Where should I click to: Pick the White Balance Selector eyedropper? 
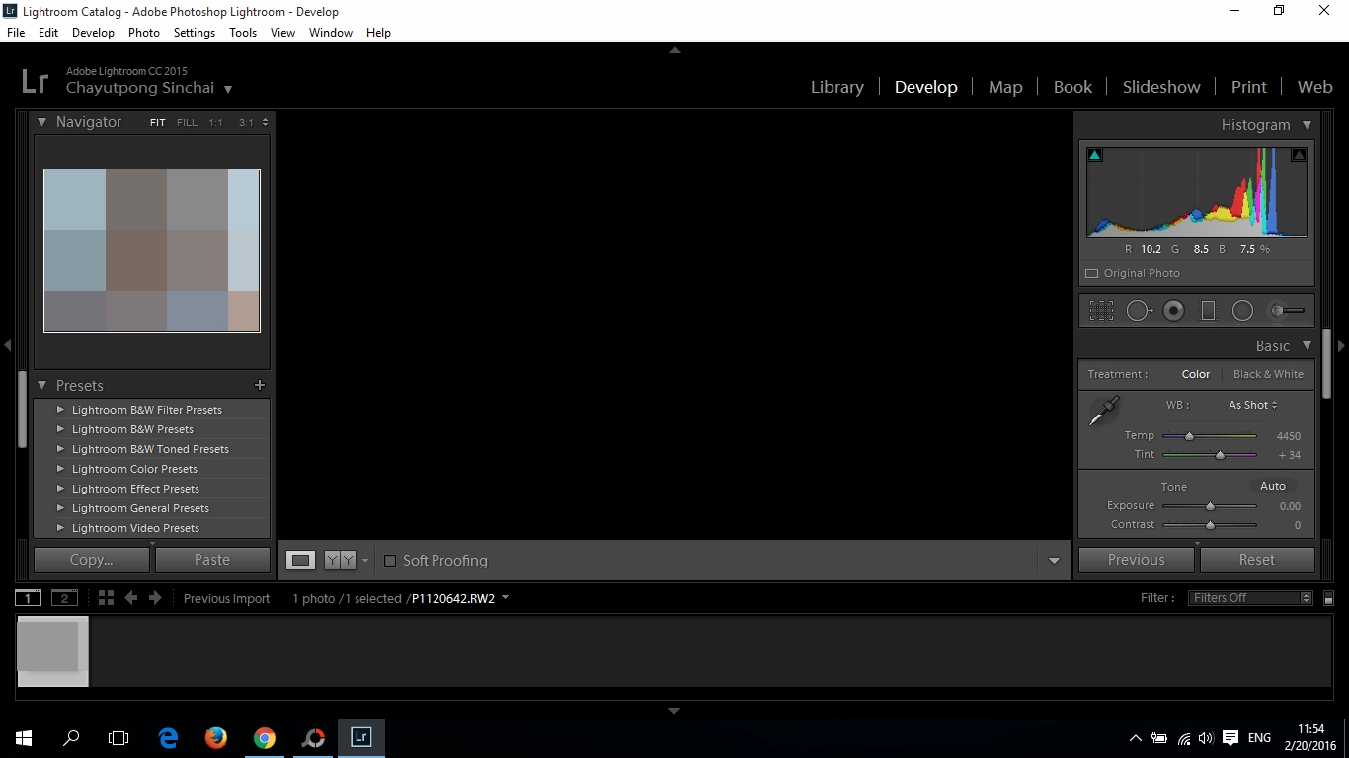tap(1104, 411)
